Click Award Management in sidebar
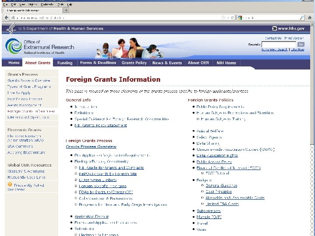The image size is (315, 236). [24, 105]
